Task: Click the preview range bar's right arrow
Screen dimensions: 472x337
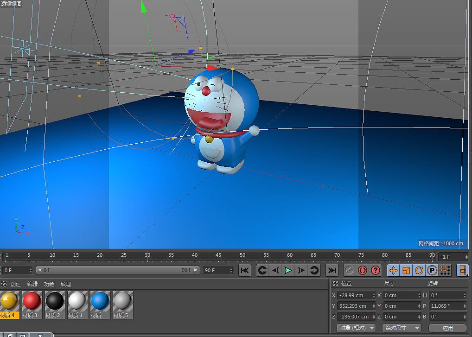Action: (x=196, y=270)
